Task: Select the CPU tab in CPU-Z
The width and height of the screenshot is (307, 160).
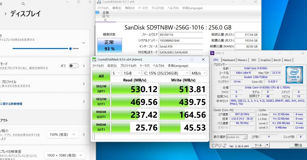Action: (216, 60)
